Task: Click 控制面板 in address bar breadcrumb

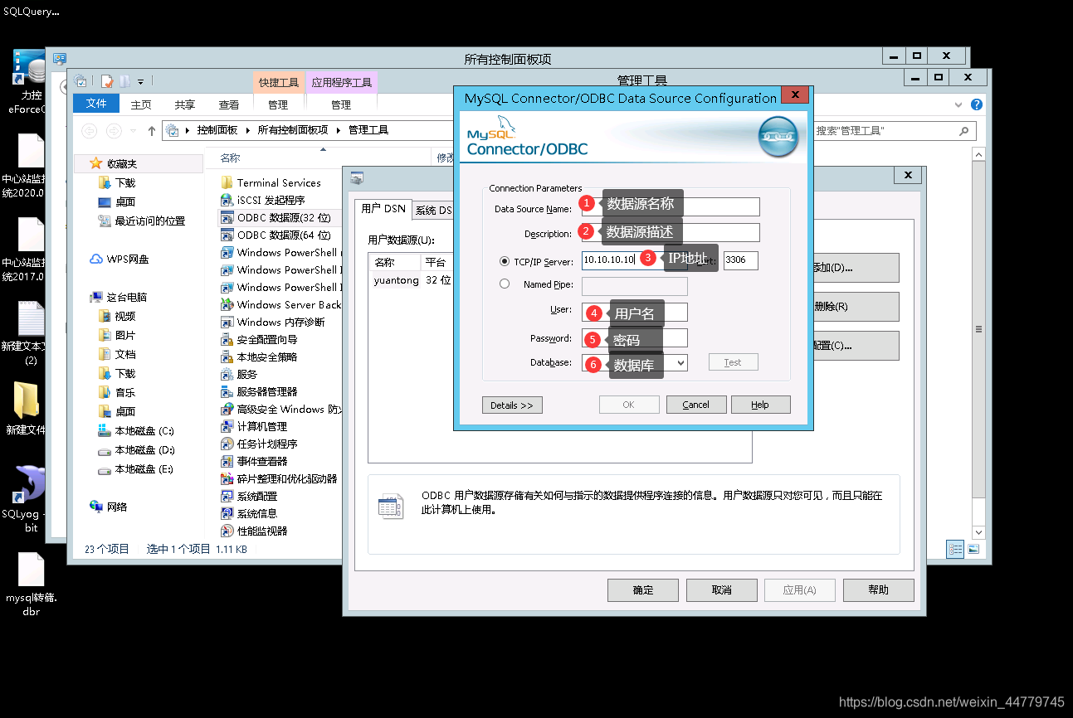Action: (217, 130)
